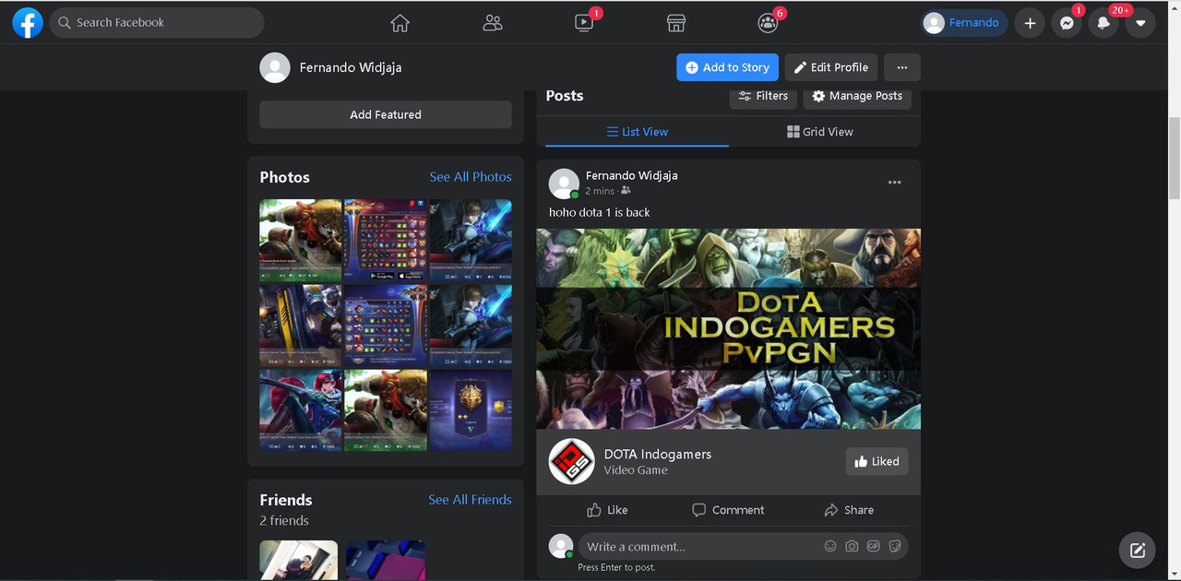
Task: Open the Marketplace storefront icon
Action: coord(676,23)
